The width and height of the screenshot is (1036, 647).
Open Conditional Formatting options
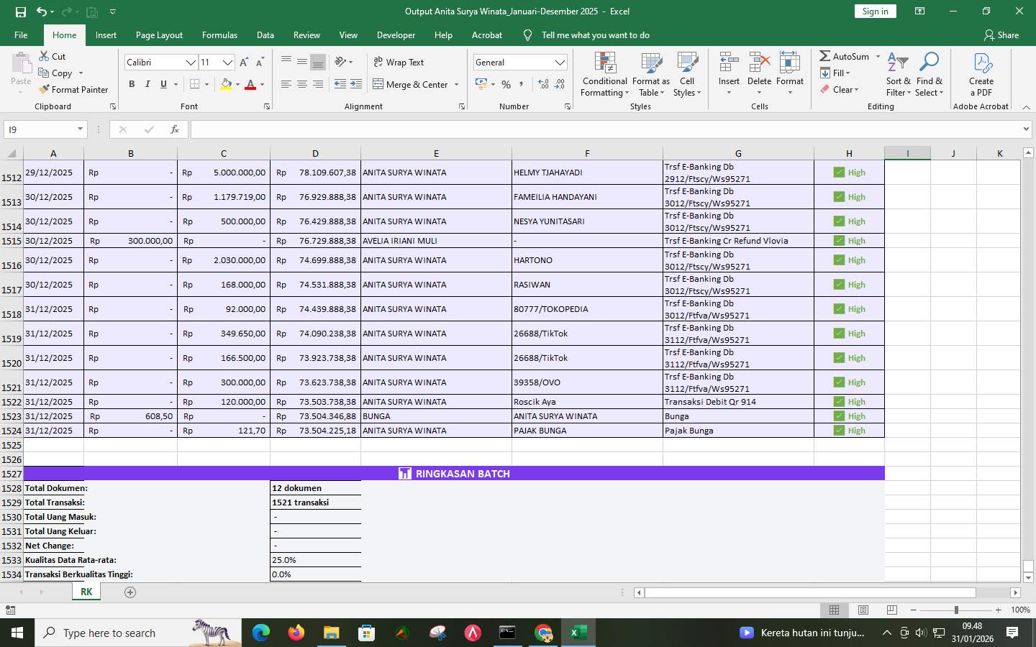(604, 75)
